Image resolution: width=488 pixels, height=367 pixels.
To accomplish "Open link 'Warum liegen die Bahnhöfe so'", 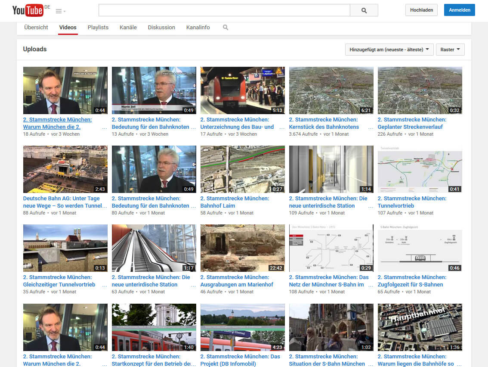I will pyautogui.click(x=416, y=364).
